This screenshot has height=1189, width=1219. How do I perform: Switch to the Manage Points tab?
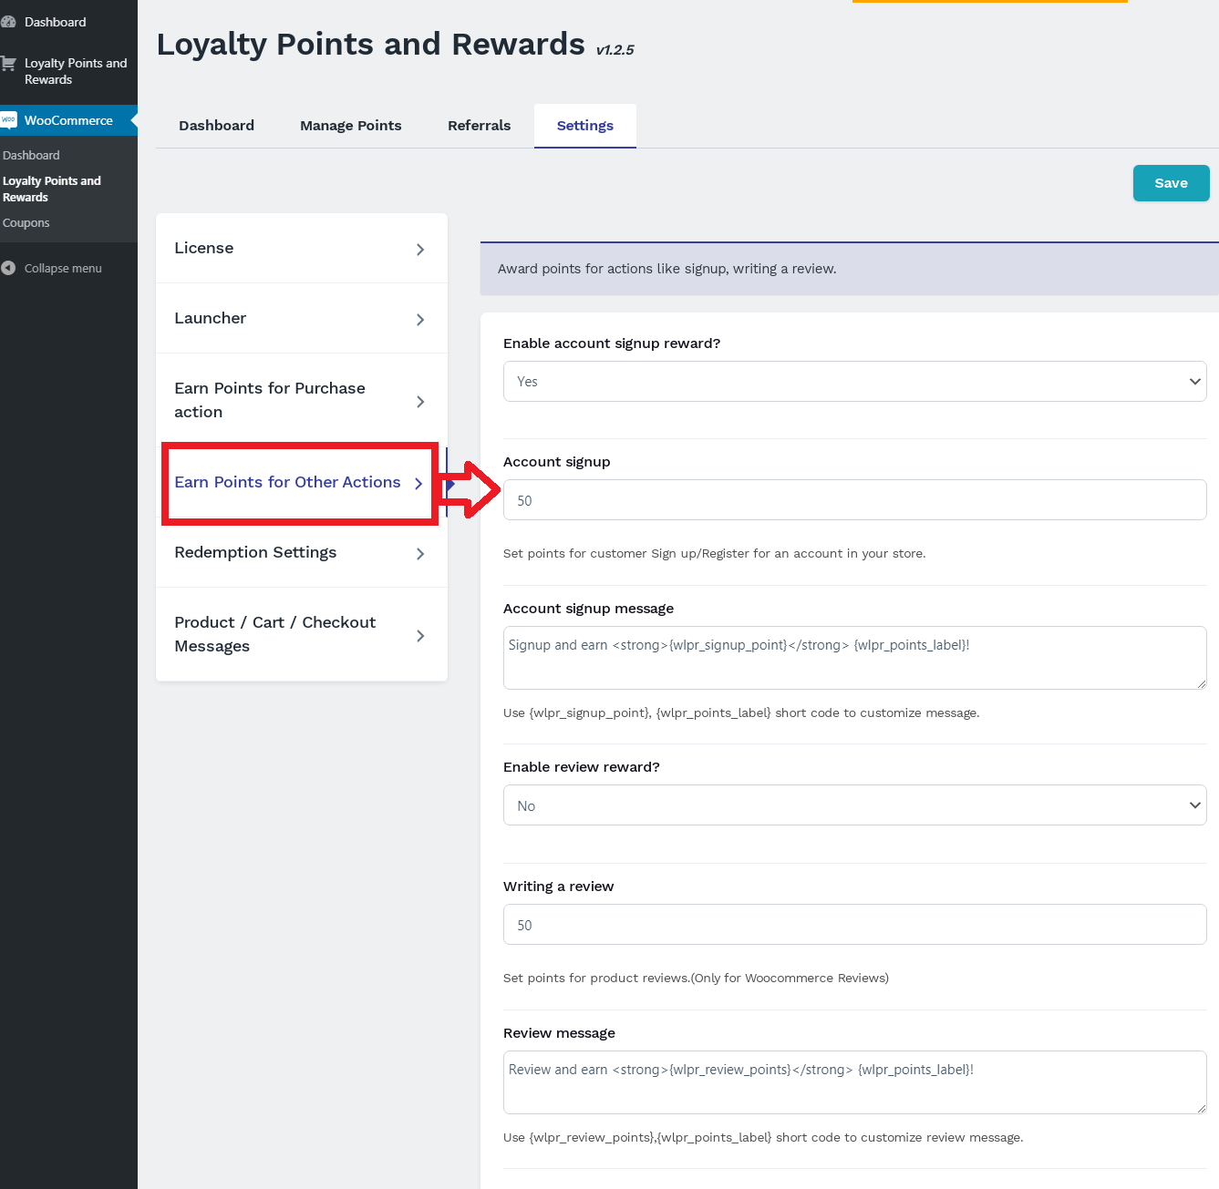coord(351,126)
